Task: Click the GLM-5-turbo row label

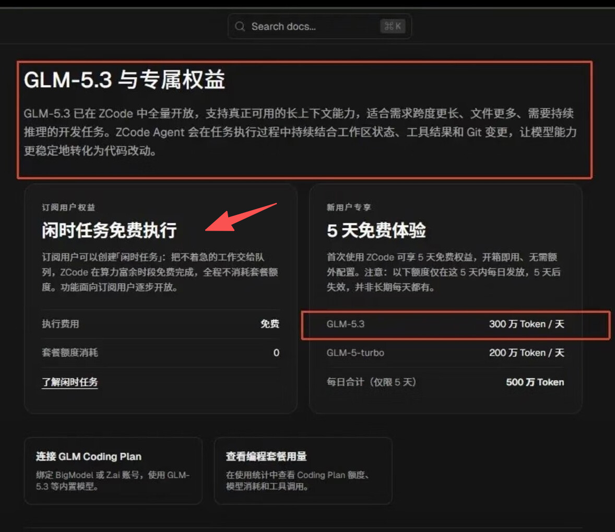Action: point(356,353)
